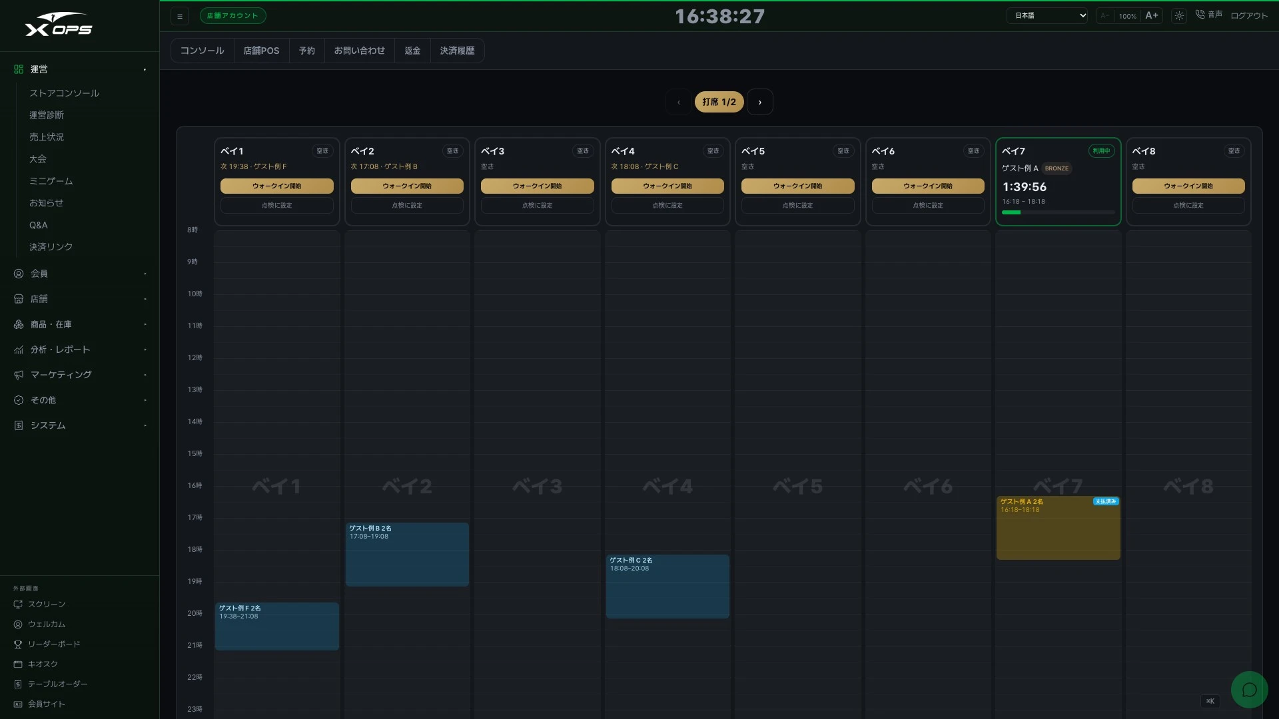Screen dimensions: 1279x719
Task: Open the chat bubble support button
Action: point(1249,690)
